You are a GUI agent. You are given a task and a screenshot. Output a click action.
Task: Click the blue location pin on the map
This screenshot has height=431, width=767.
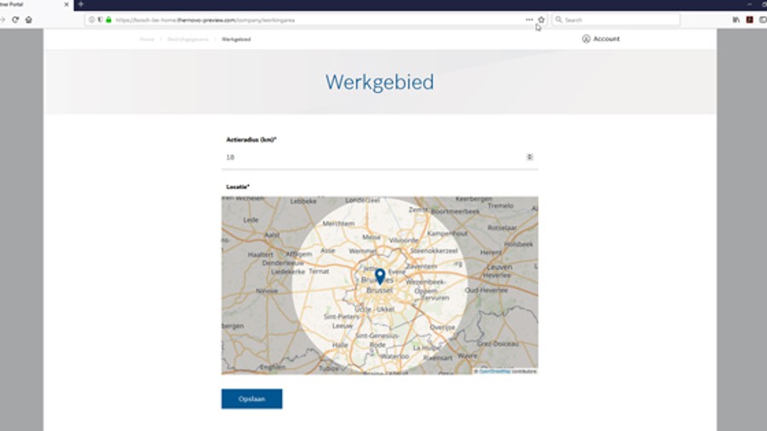pyautogui.click(x=380, y=276)
